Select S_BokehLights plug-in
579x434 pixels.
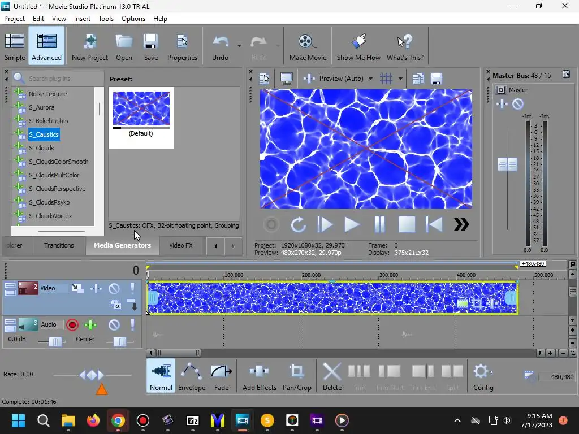[49, 121]
